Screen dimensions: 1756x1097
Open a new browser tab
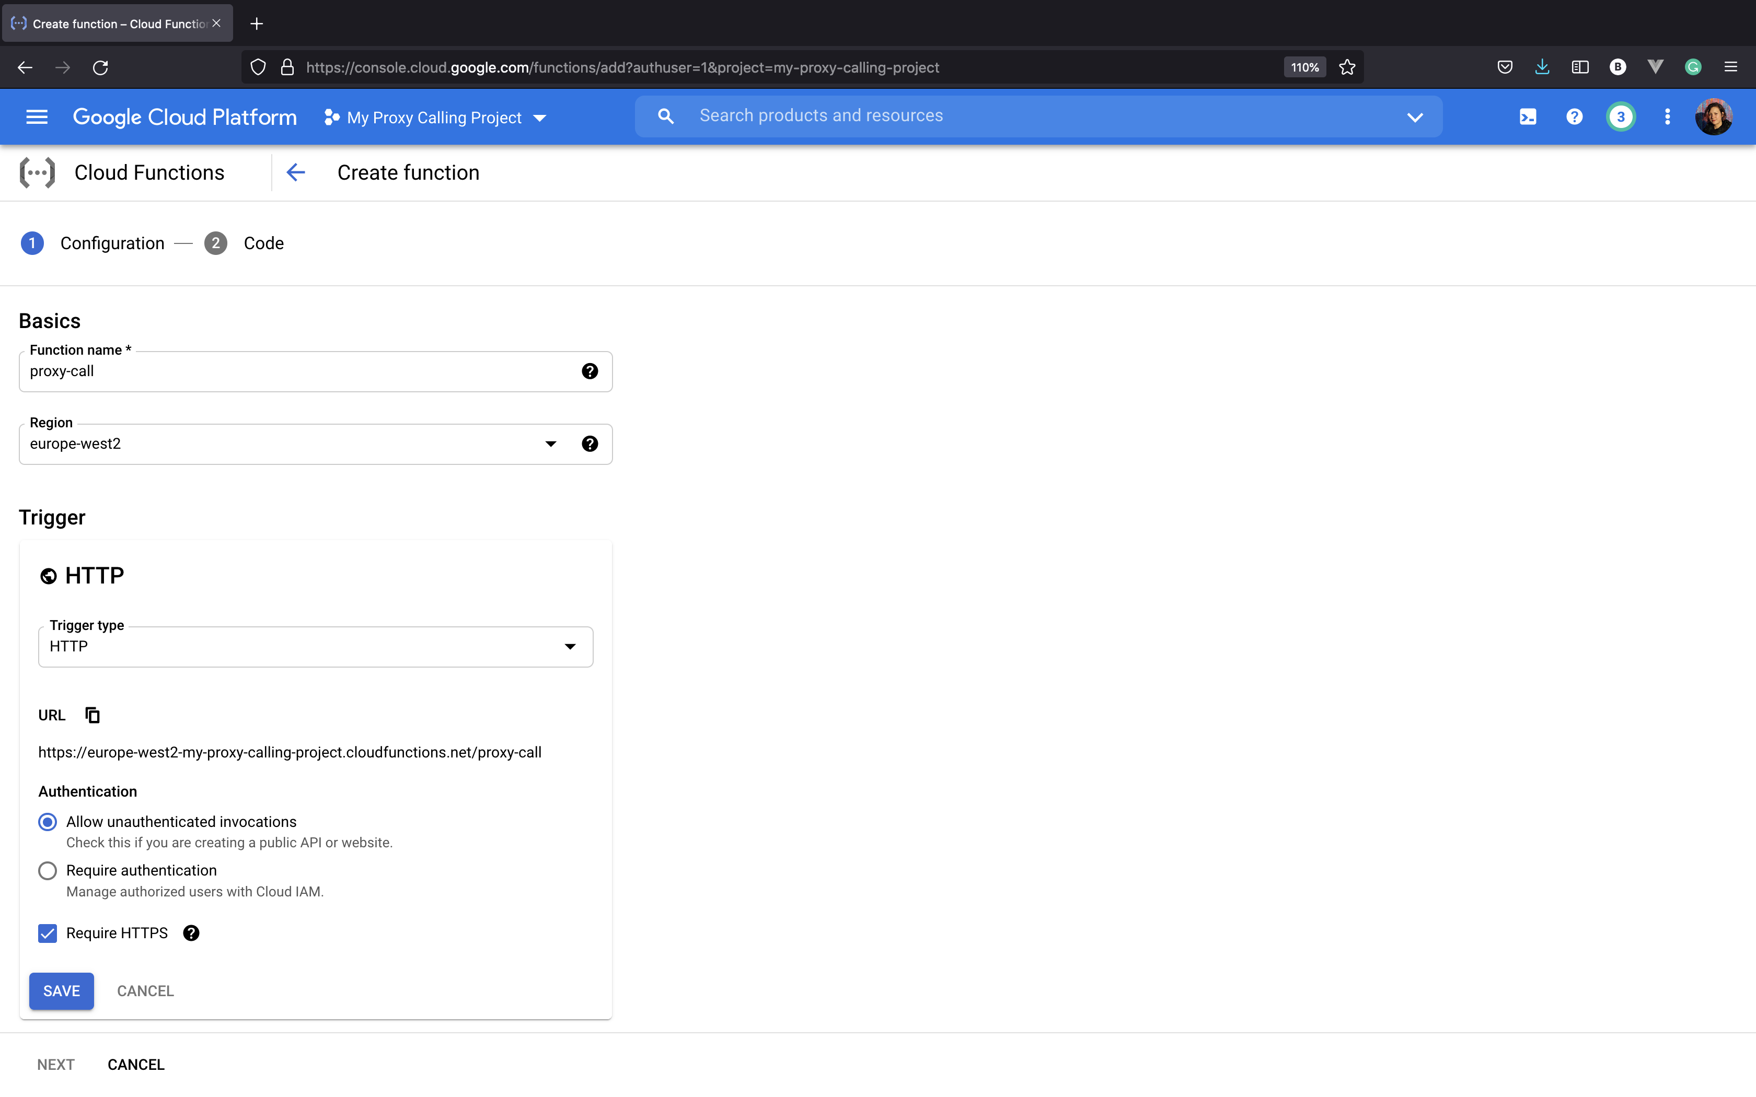256,23
